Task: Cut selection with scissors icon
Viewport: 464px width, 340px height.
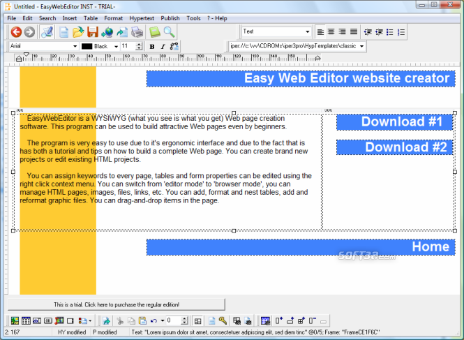Action: tap(120, 320)
